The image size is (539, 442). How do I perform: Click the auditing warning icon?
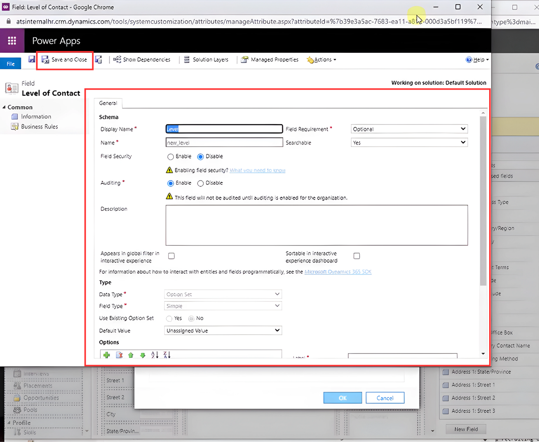pyautogui.click(x=169, y=196)
